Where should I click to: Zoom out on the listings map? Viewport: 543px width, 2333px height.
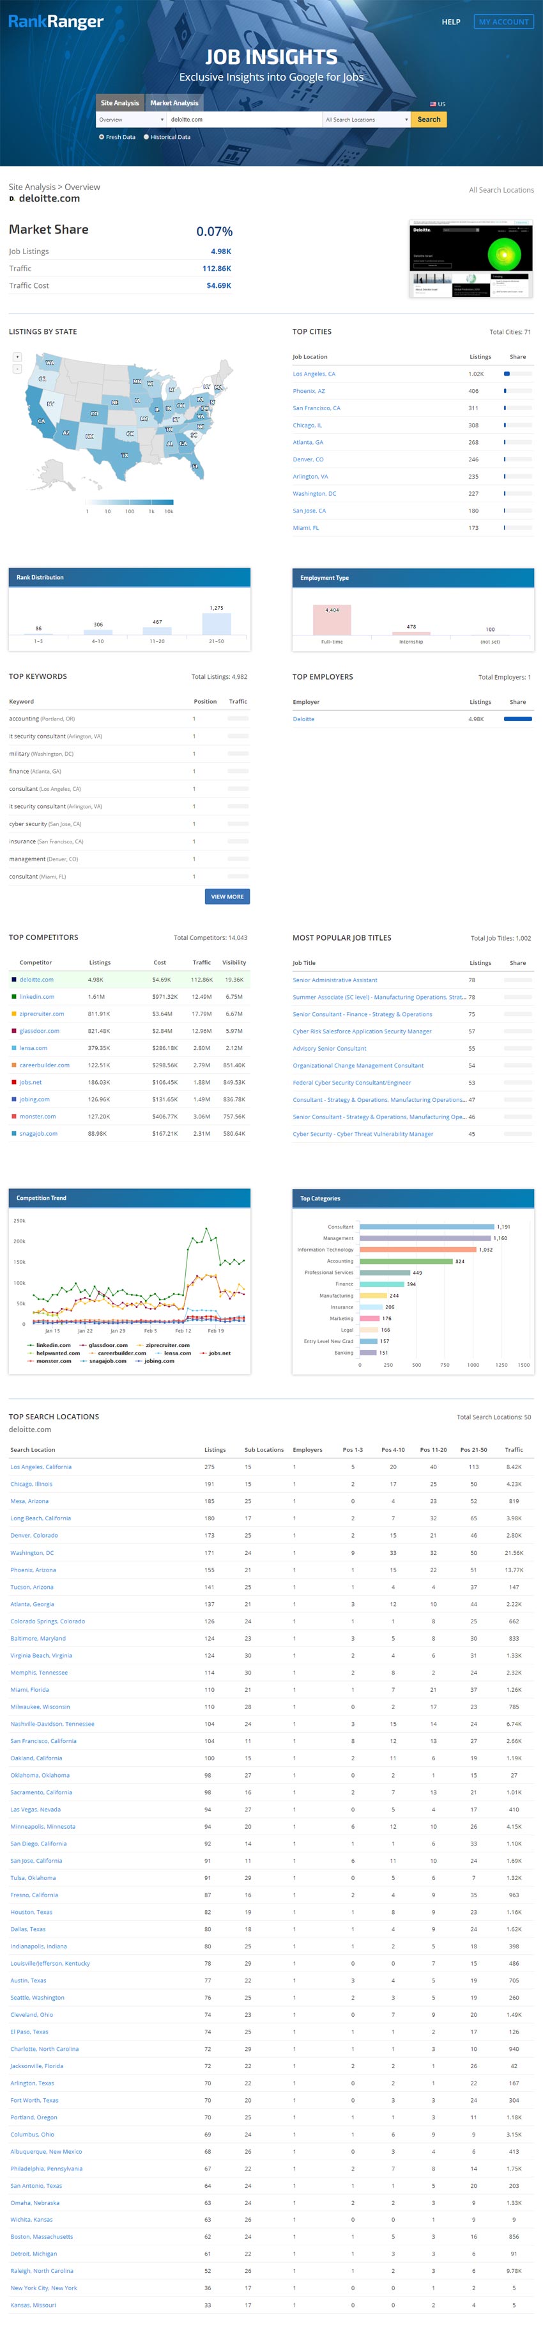click(17, 369)
